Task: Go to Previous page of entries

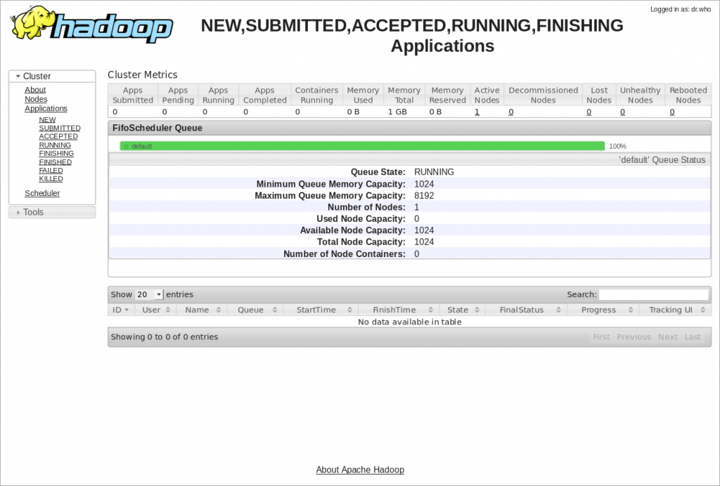Action: click(x=634, y=337)
